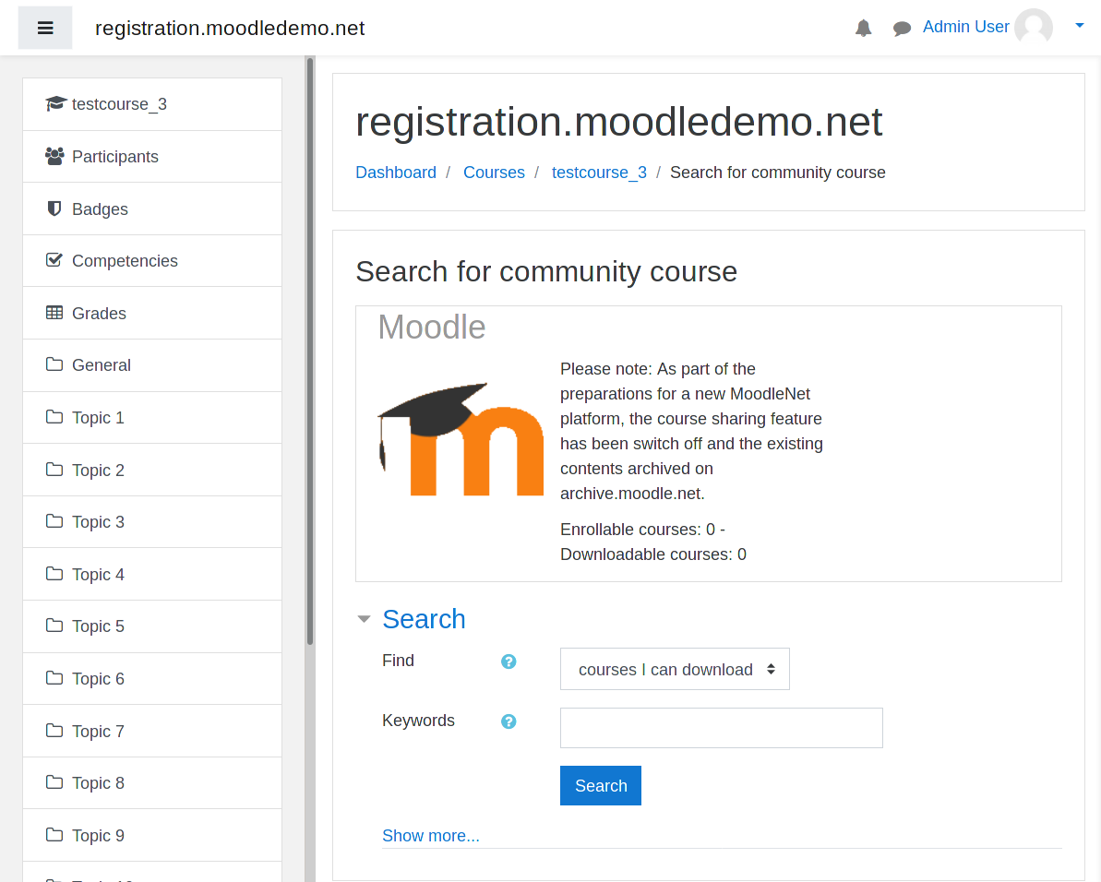The image size is (1101, 882).
Task: Open Badges from the sidebar
Action: pyautogui.click(x=152, y=209)
